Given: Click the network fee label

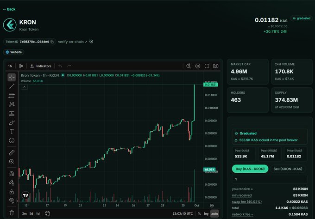Looking at the screenshot, I should pyautogui.click(x=242, y=214).
